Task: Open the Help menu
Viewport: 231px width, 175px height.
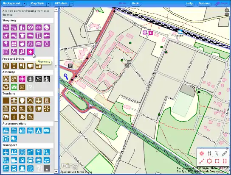Action: (189, 3)
